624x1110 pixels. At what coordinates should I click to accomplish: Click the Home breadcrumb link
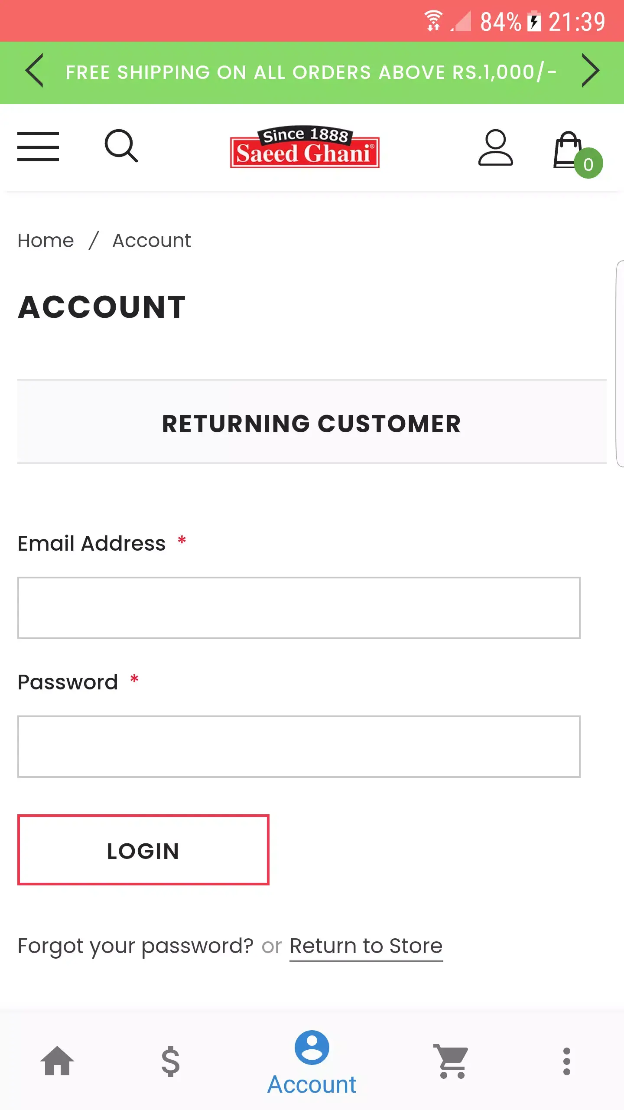click(46, 241)
